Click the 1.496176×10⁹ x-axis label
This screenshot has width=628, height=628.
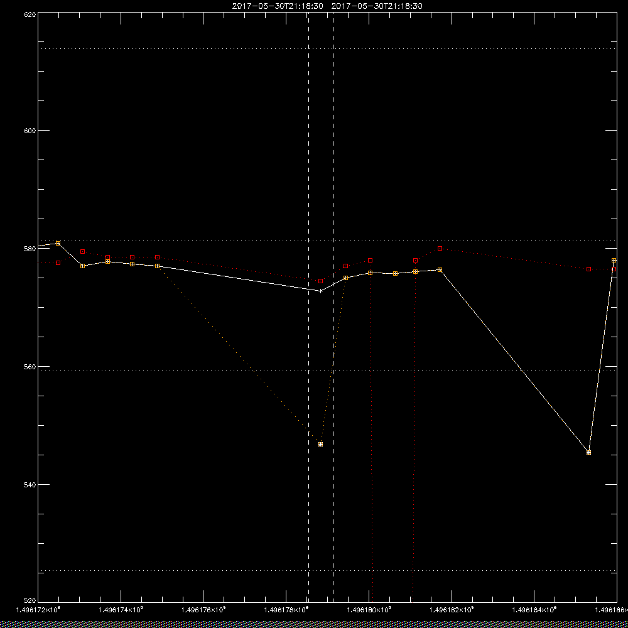tap(203, 610)
